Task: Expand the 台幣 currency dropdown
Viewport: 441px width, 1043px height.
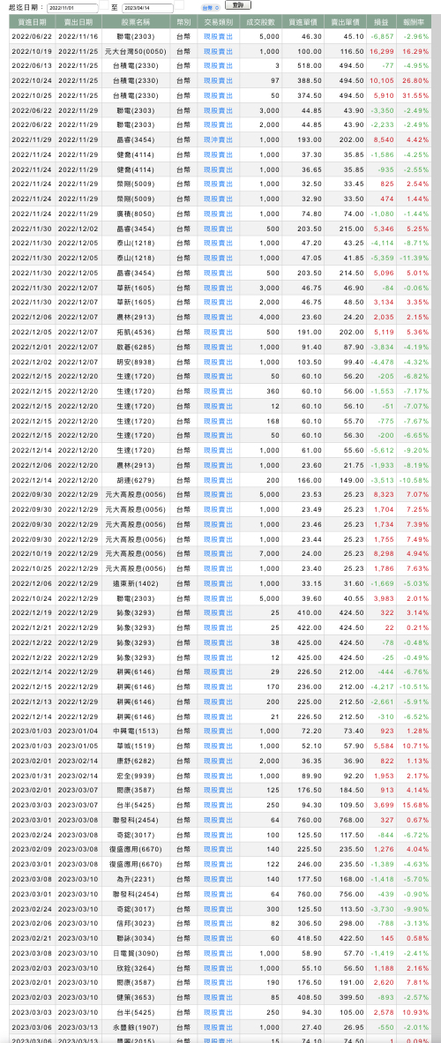Action: (207, 7)
